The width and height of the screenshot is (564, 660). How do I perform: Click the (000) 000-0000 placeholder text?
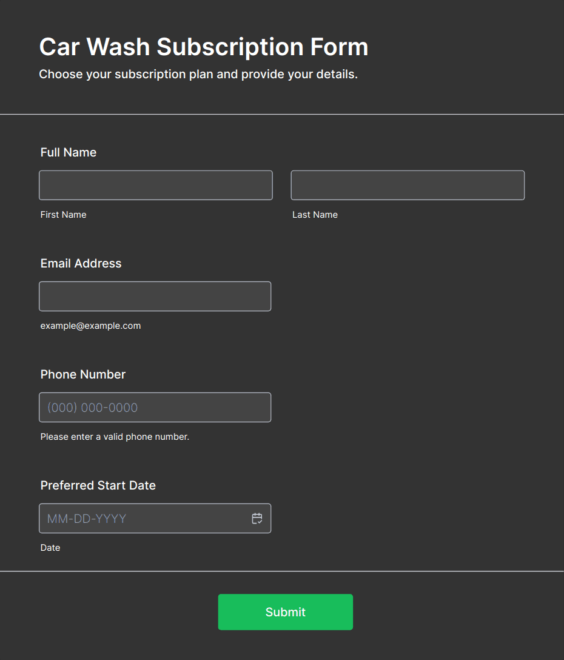tap(93, 408)
